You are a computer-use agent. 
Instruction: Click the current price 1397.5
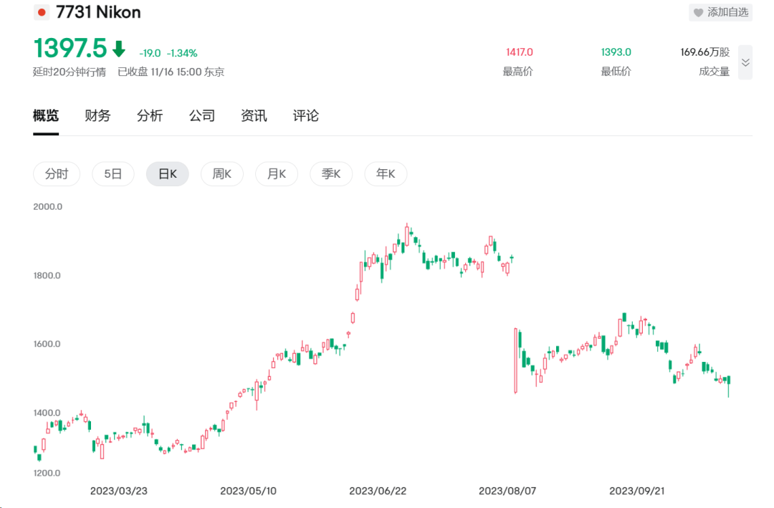tap(70, 49)
